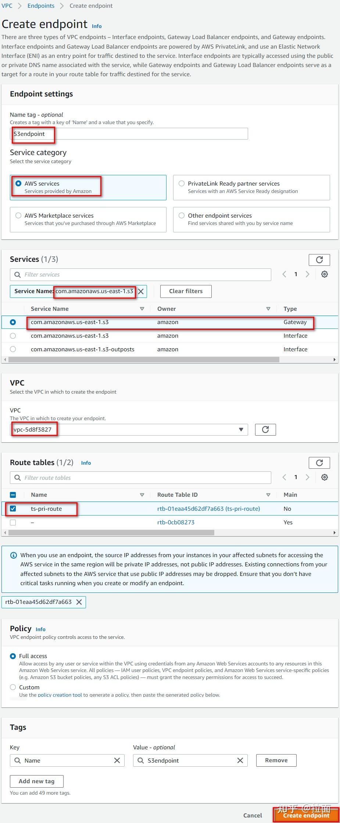Screen dimensions: 340x823
Task: Clear the S3endpoint tag value field
Action: 240,760
